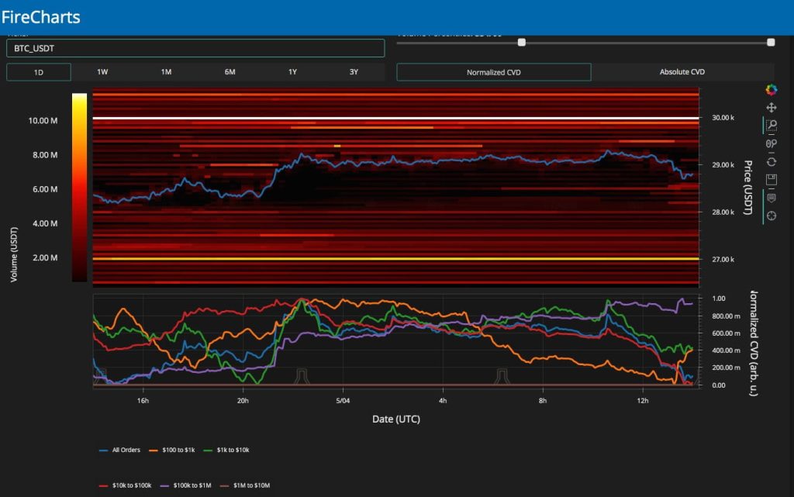Select the Pan tool icon
Image resolution: width=794 pixels, height=497 pixels.
(771, 108)
